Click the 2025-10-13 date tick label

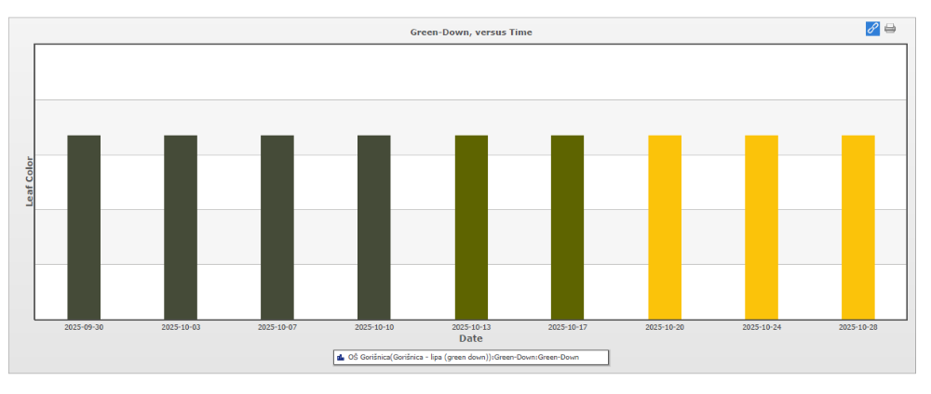click(x=471, y=327)
